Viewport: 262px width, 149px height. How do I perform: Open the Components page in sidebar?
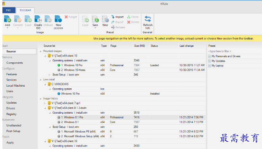point(15,63)
